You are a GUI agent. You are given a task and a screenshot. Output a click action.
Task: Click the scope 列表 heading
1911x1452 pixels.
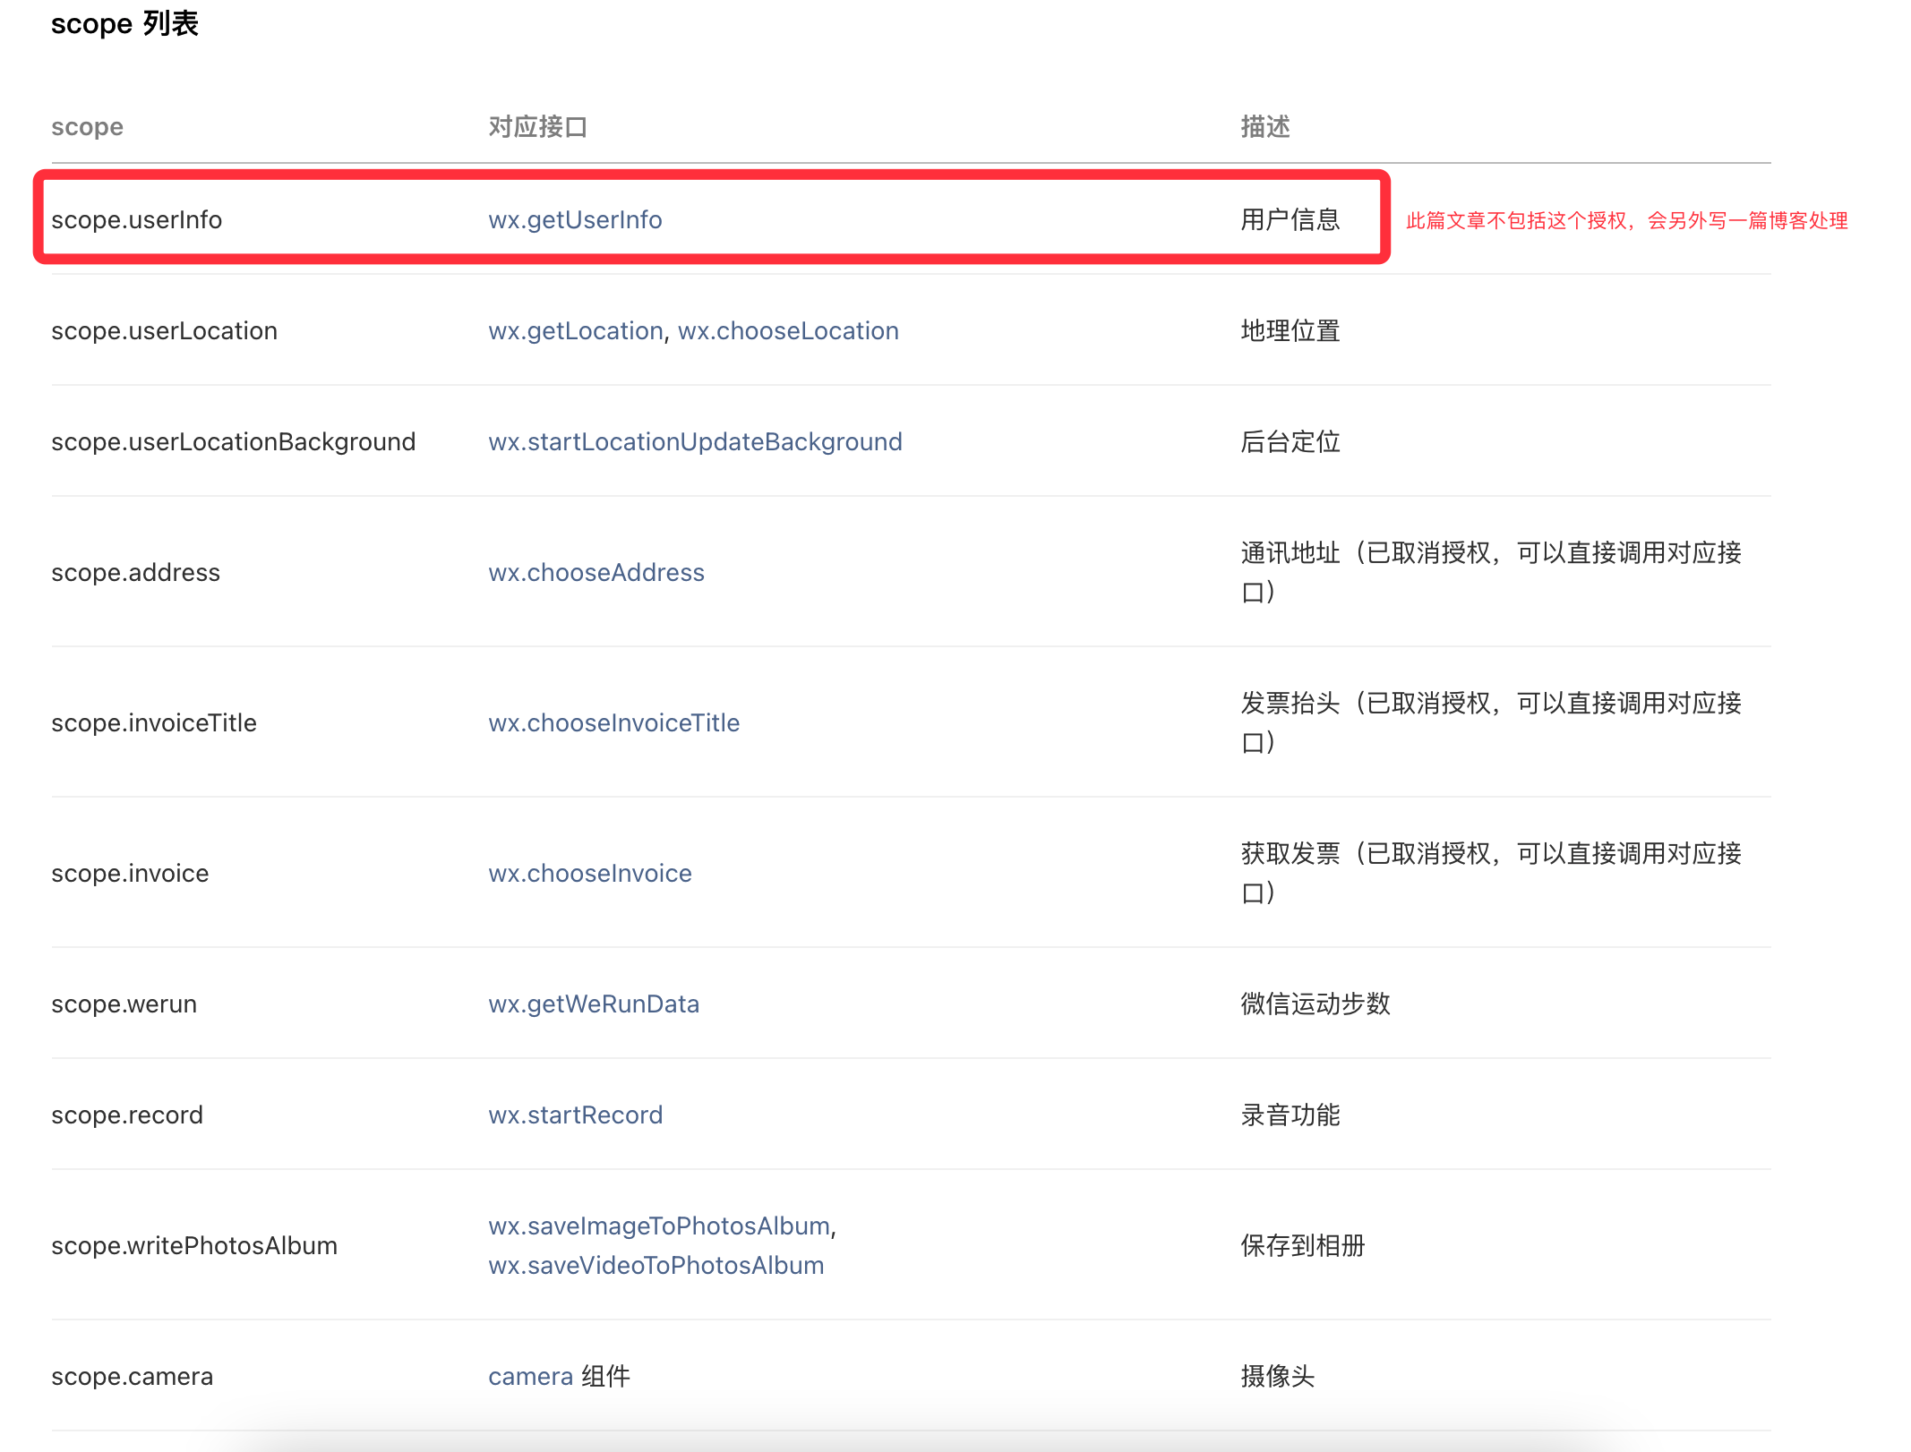[124, 23]
